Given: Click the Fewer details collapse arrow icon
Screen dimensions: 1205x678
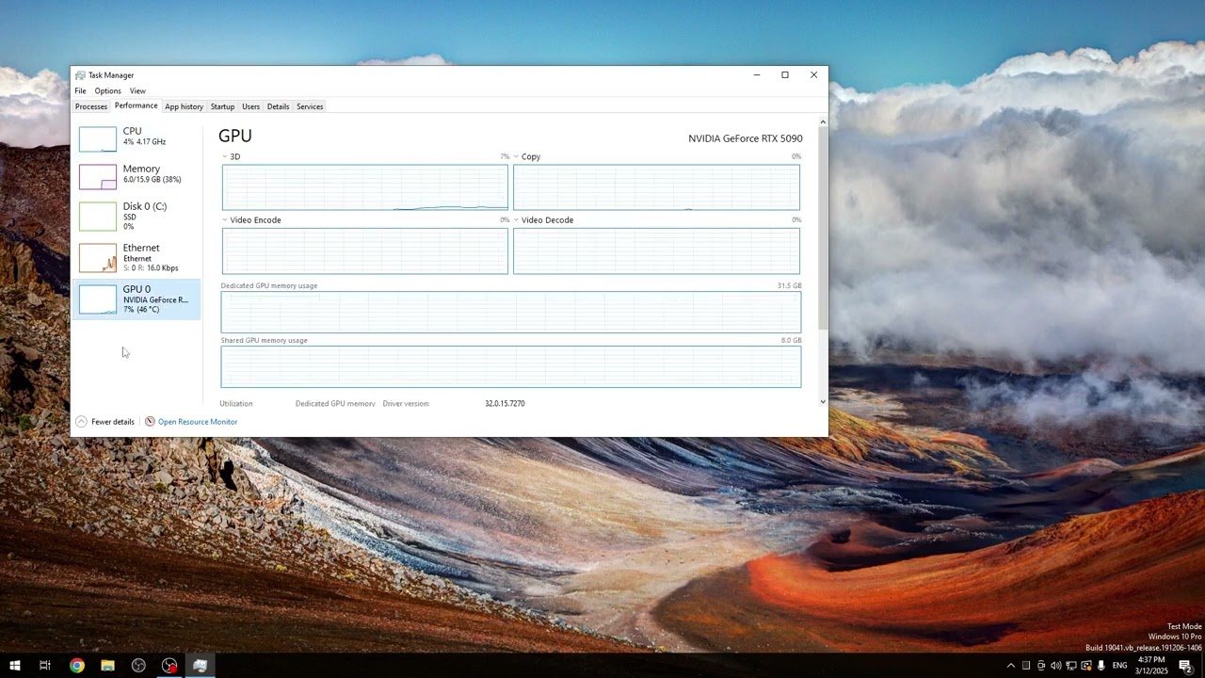Looking at the screenshot, I should point(81,422).
